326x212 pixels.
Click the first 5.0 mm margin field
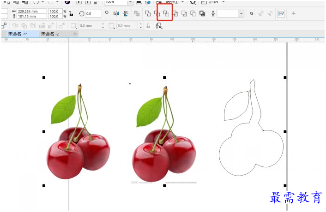click(90, 26)
